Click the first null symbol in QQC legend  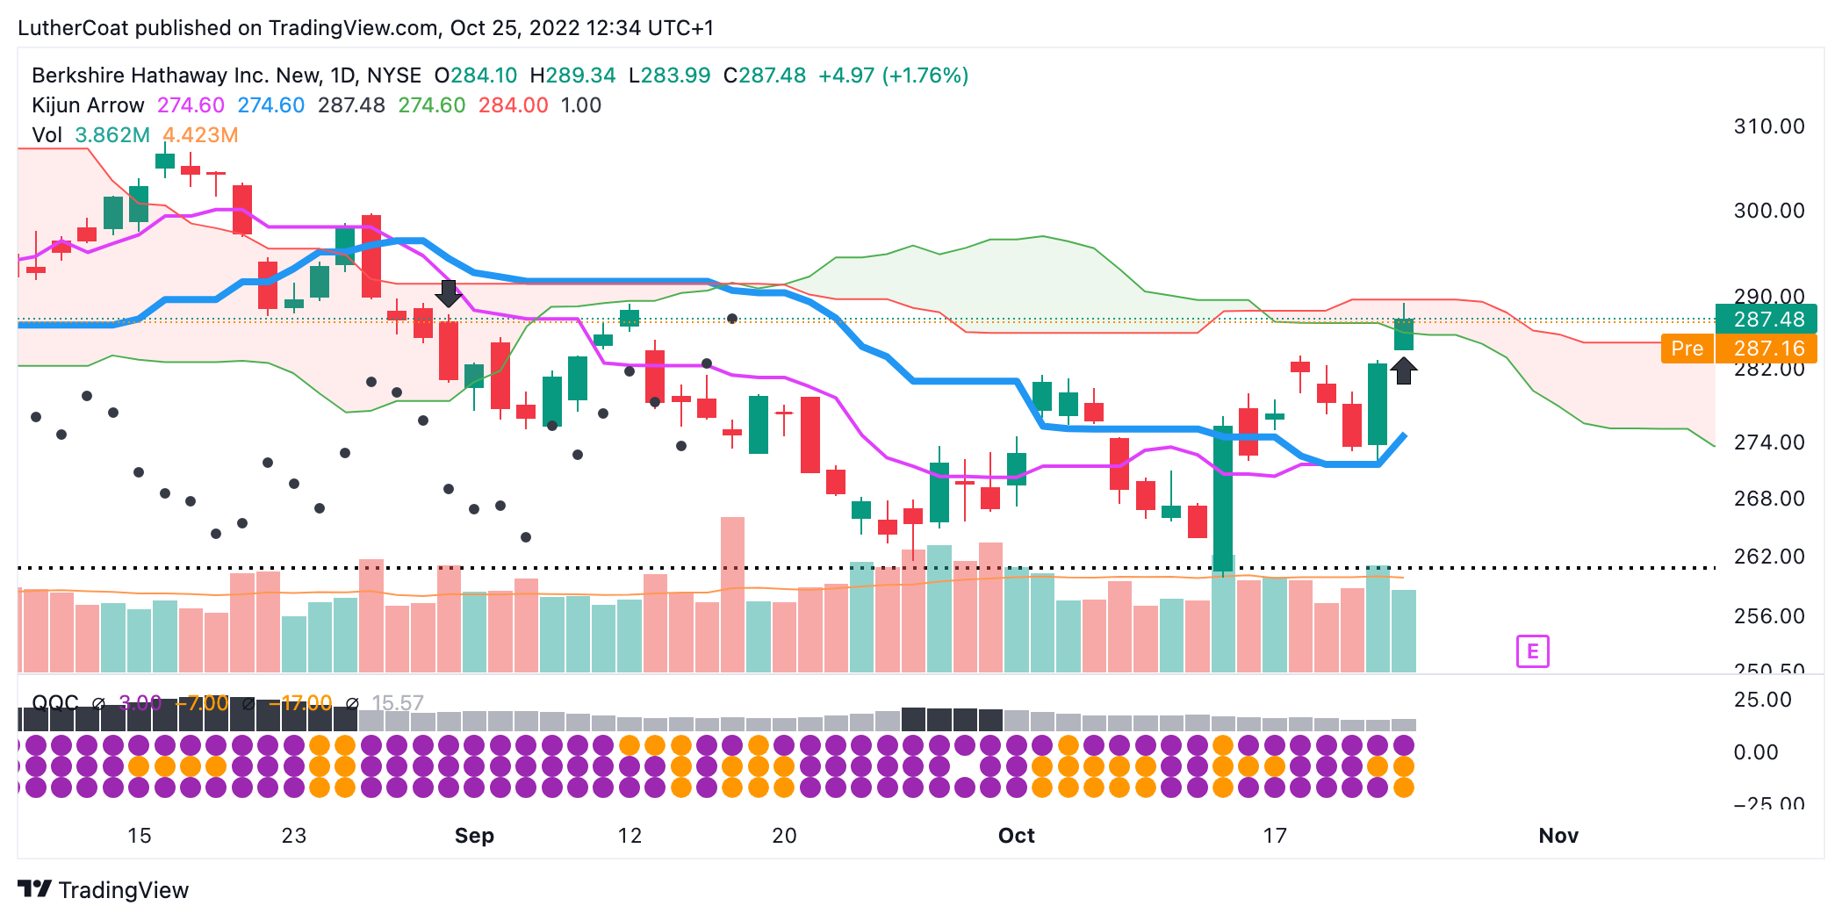(99, 703)
